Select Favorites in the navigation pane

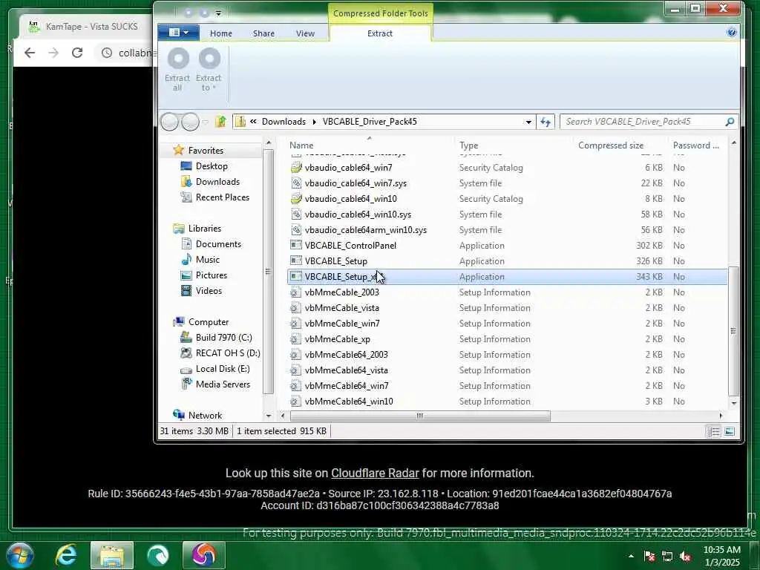(x=206, y=151)
